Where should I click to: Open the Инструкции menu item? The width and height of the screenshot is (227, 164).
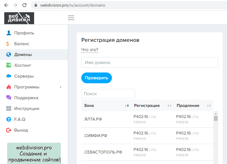tap(27, 109)
